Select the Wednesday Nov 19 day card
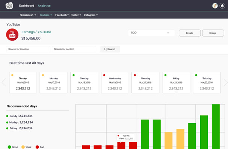The width and height of the screenshot is (228, 149). coord(115,82)
